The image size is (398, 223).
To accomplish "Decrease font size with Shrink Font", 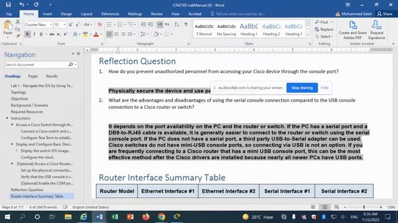I will click(x=77, y=25).
